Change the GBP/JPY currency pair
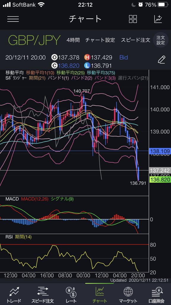 (34, 40)
